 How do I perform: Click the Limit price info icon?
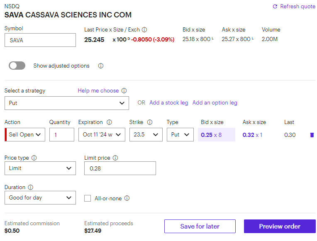pos(115,158)
